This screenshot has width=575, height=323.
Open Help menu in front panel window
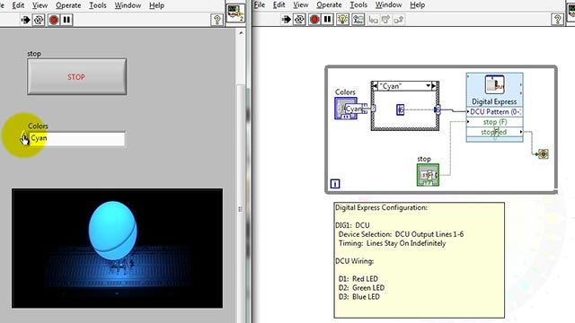(156, 5)
